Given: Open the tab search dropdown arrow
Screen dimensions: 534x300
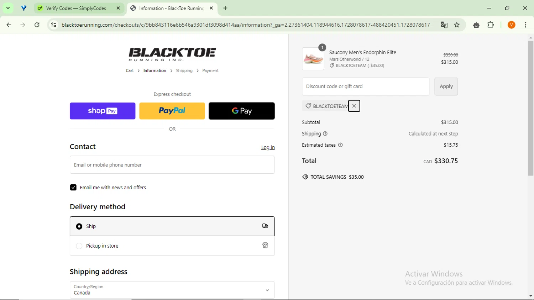Looking at the screenshot, I should pos(8,8).
